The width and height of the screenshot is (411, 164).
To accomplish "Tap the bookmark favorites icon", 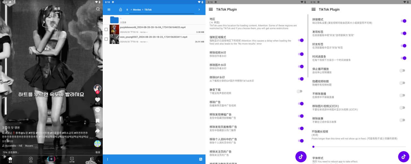I will (x=98, y=121).
